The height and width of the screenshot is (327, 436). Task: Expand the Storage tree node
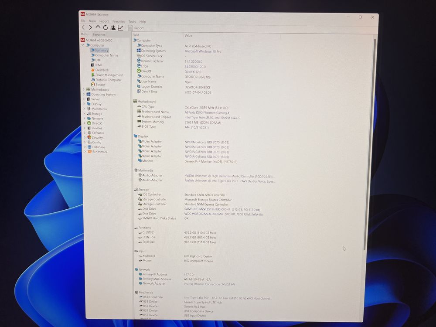coord(84,113)
